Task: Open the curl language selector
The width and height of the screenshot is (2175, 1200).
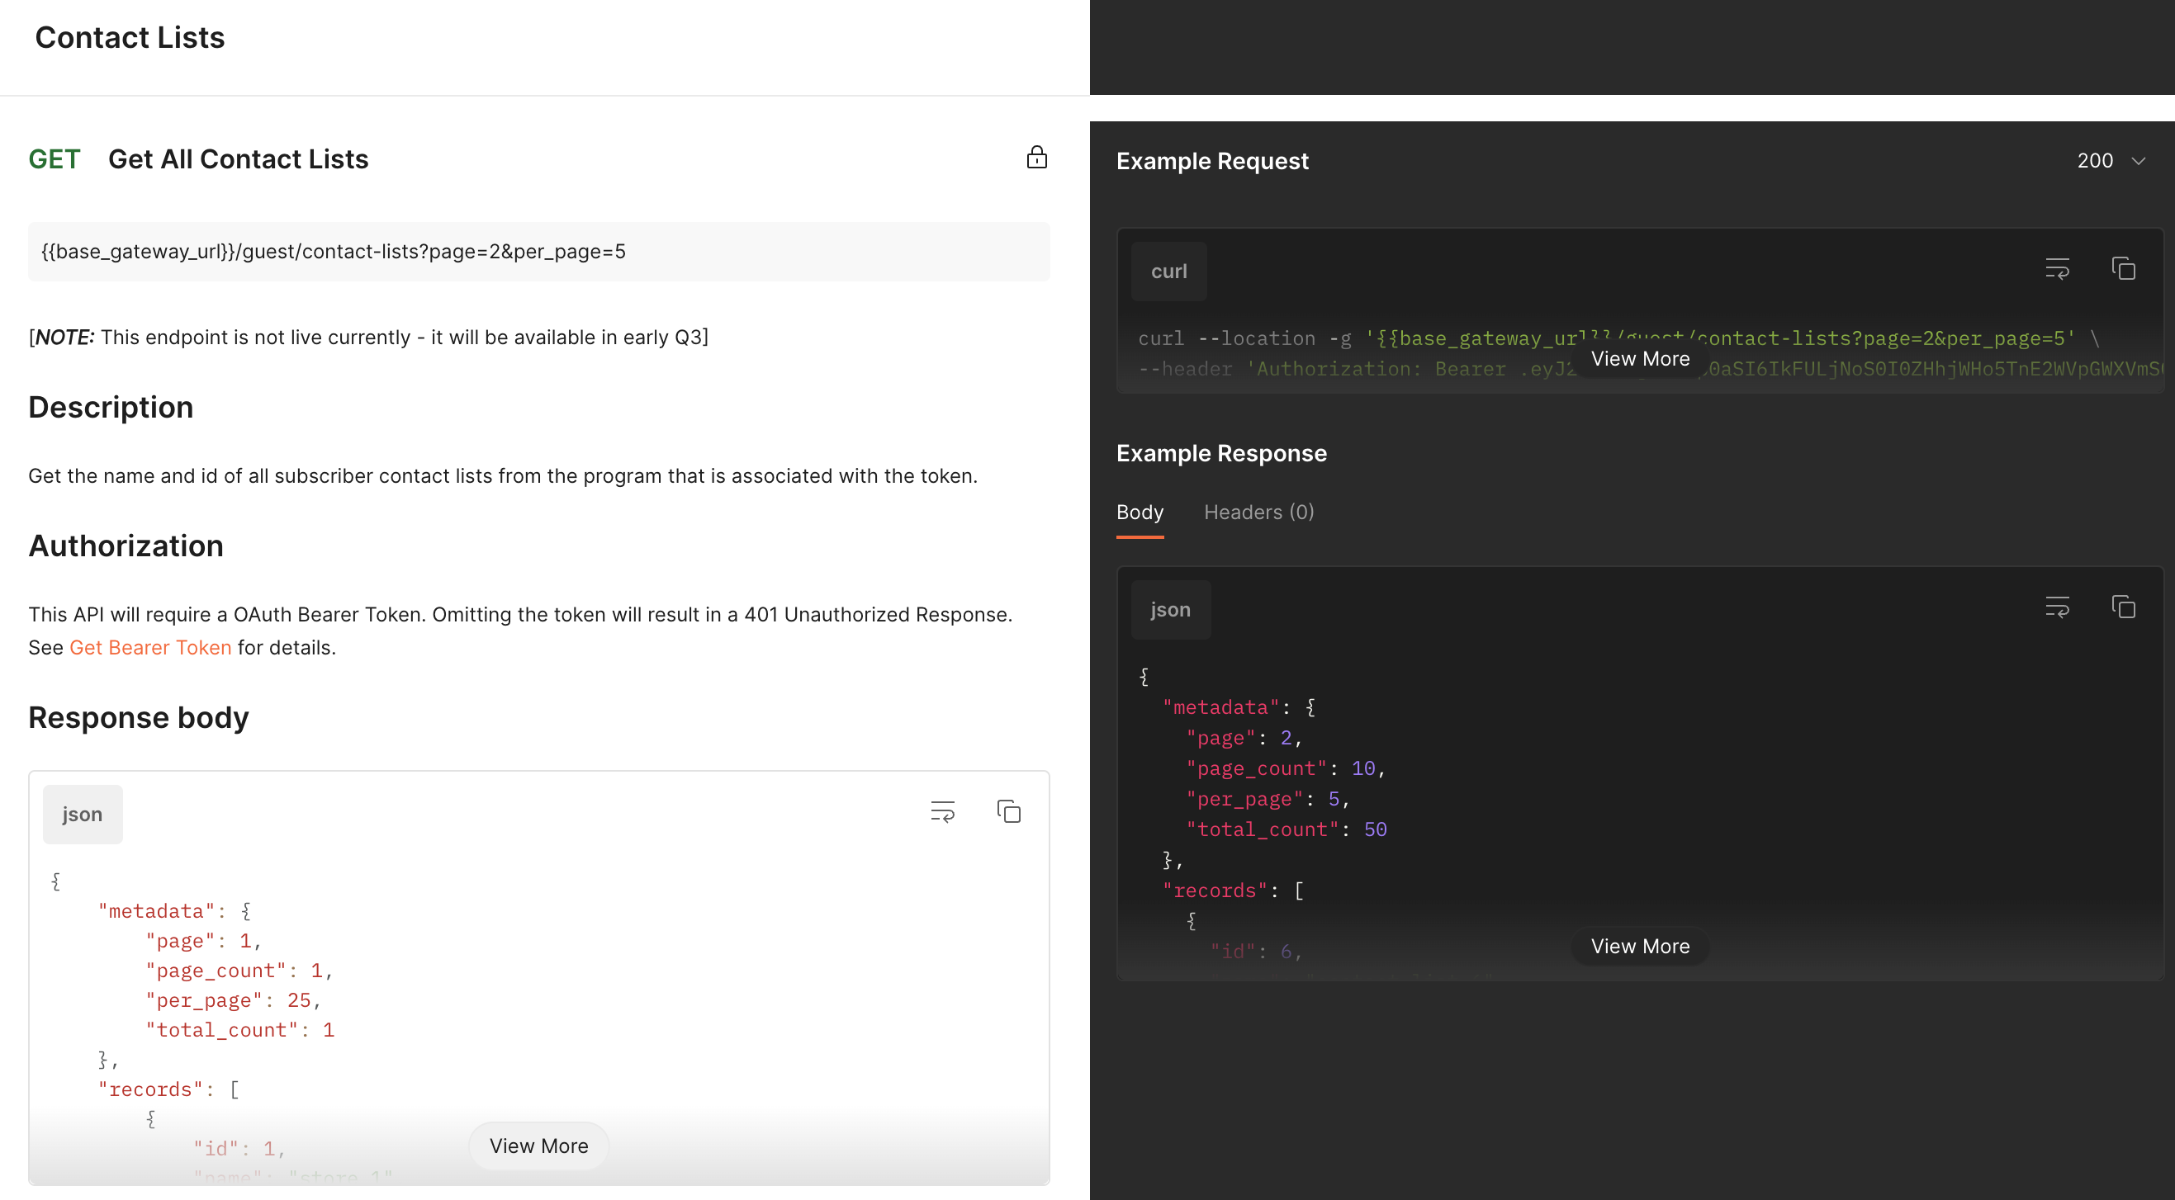Action: pos(1168,272)
